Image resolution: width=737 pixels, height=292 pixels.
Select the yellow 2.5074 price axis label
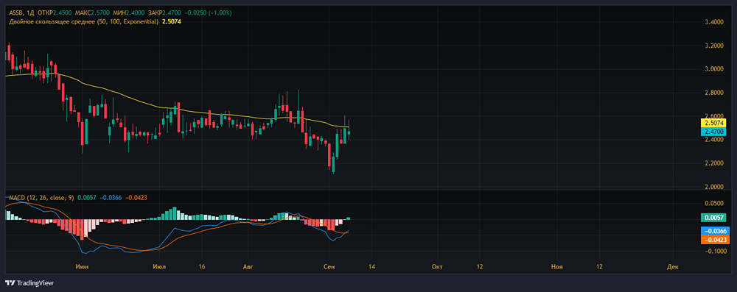713,123
